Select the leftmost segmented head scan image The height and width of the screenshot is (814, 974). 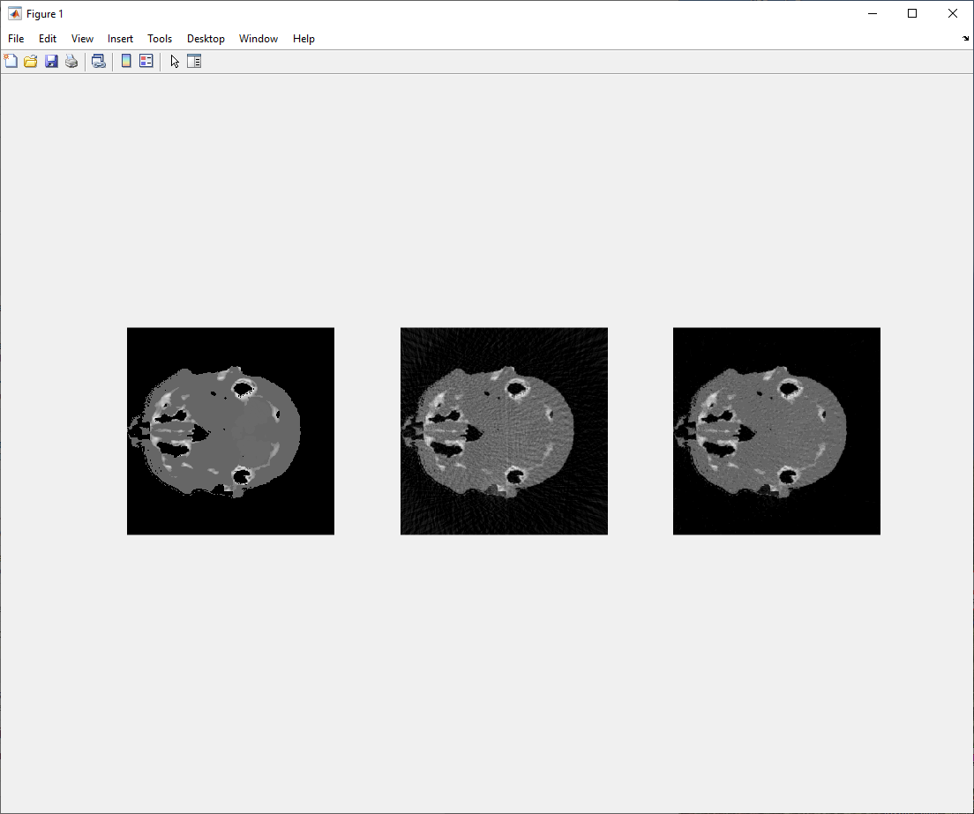[x=229, y=430]
